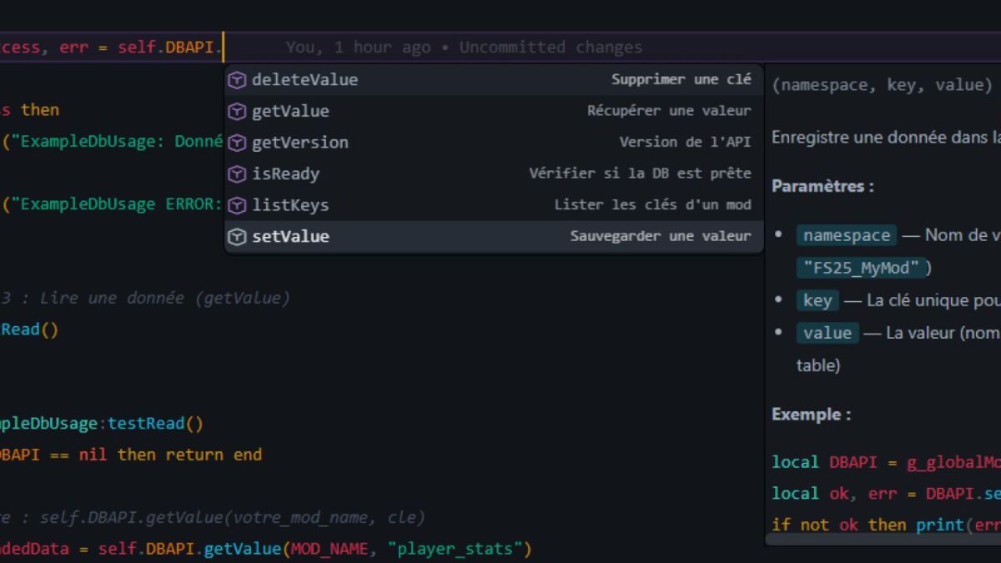
Task: Click the listKeys suggestion icon
Action: pos(237,205)
